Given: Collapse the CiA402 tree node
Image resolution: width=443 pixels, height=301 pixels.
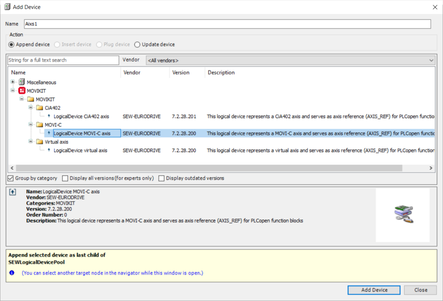Looking at the screenshot, I should tap(31, 108).
